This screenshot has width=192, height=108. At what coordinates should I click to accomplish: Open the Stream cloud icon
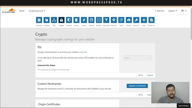click(x=129, y=20)
